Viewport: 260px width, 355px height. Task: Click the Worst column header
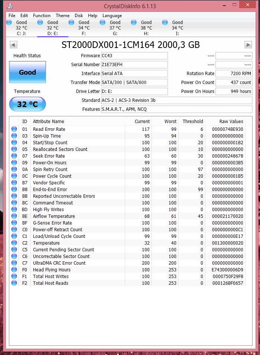[165, 121]
